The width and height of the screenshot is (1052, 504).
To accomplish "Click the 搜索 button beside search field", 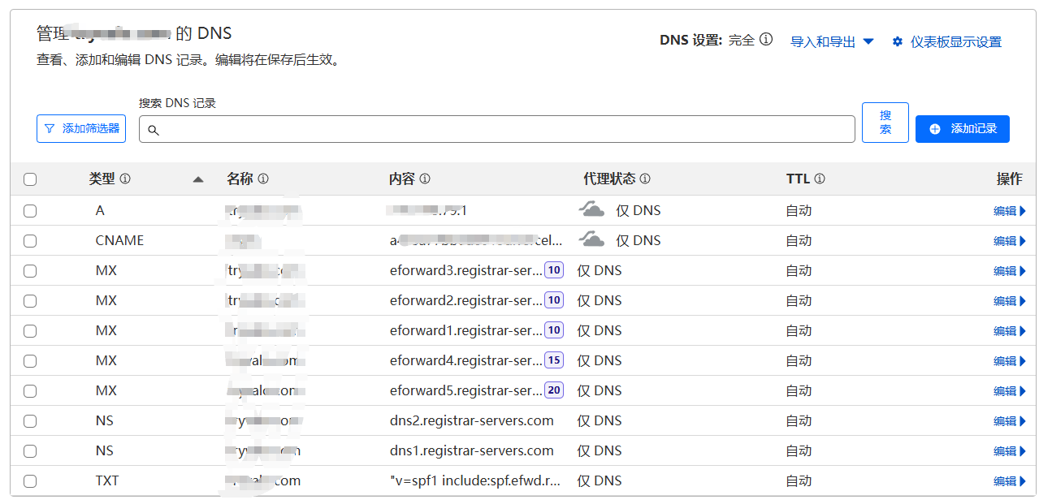I will [885, 123].
